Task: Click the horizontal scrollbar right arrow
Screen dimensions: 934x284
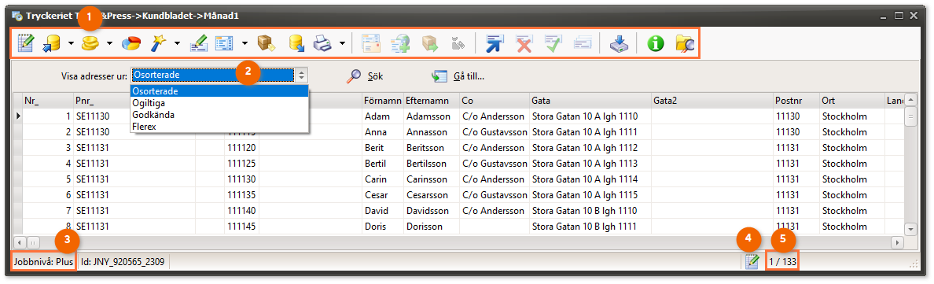Action: tap(897, 243)
